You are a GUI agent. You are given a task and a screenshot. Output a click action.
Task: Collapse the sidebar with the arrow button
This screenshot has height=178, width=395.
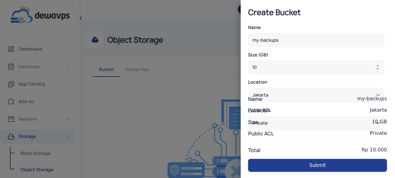pyautogui.click(x=81, y=18)
